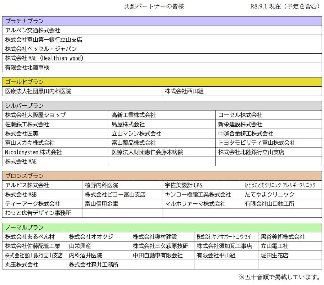The height and width of the screenshot is (285, 324).
Task: Select コーセル株式会社 cell
Action: (269, 115)
